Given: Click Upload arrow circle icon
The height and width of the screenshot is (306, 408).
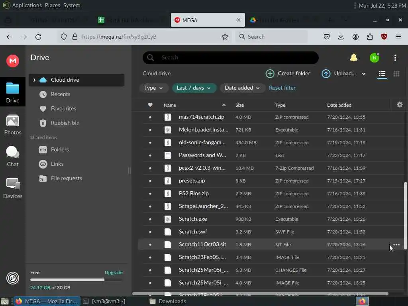Looking at the screenshot, I should 326,74.
